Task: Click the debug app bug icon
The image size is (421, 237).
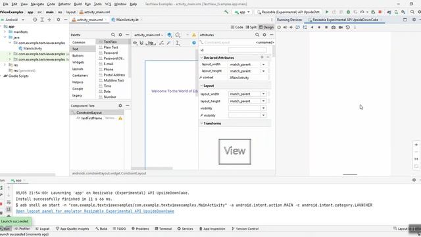Action: click(348, 12)
